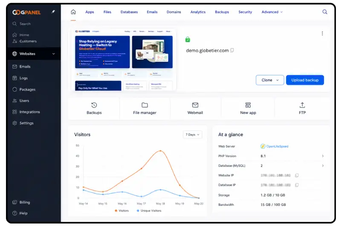Click the May 18 peak chart point

pos(161,151)
